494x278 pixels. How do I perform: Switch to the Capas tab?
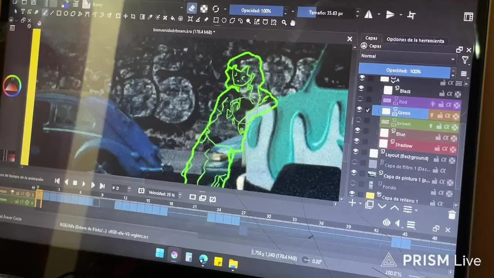tap(371, 38)
